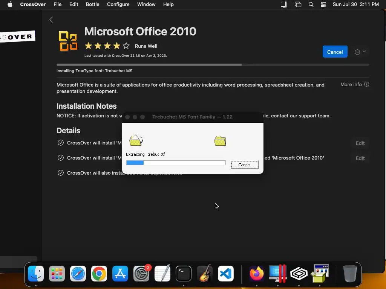The height and width of the screenshot is (289, 386).
Task: Open Terminal from the Dock
Action: (x=184, y=273)
